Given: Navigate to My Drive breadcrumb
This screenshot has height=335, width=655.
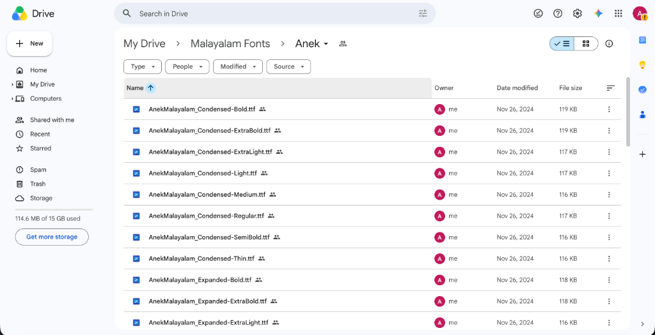Looking at the screenshot, I should coord(145,43).
